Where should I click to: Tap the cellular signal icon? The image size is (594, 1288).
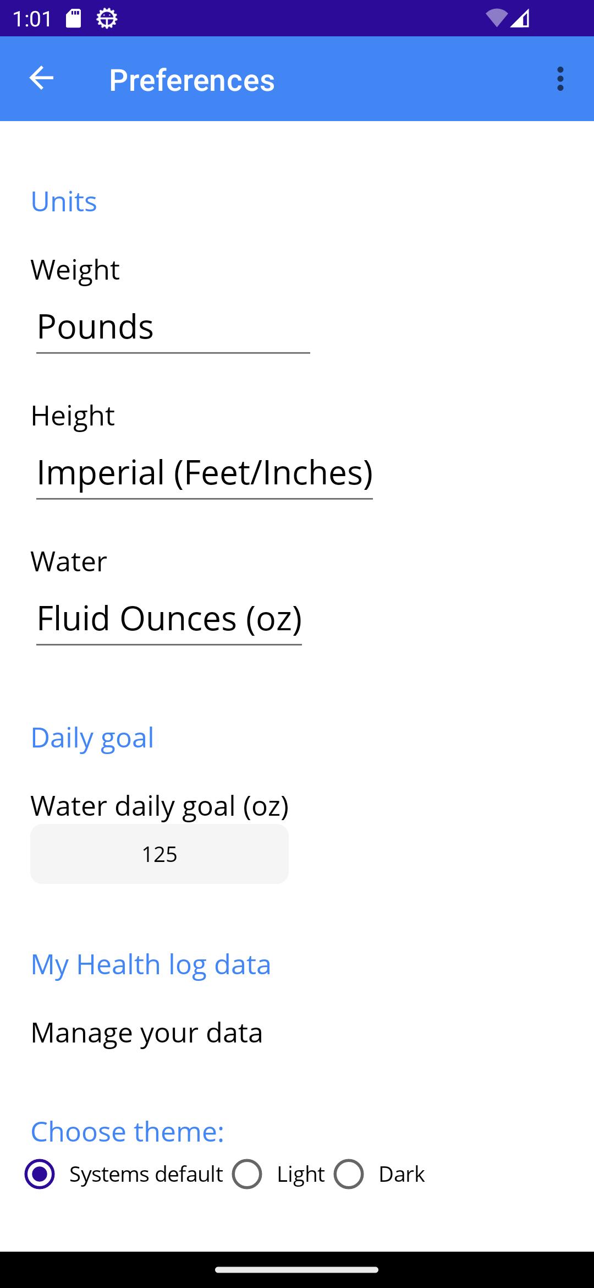point(519,18)
